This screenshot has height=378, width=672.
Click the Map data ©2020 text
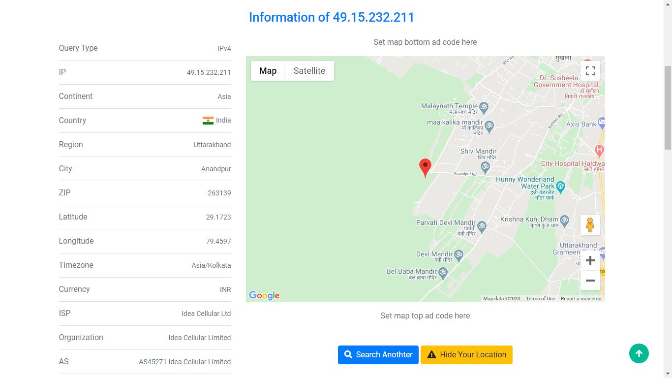501,299
